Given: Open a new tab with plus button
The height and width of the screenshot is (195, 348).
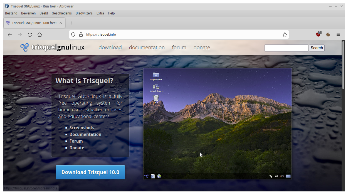Looking at the screenshot, I should tap(71, 23).
